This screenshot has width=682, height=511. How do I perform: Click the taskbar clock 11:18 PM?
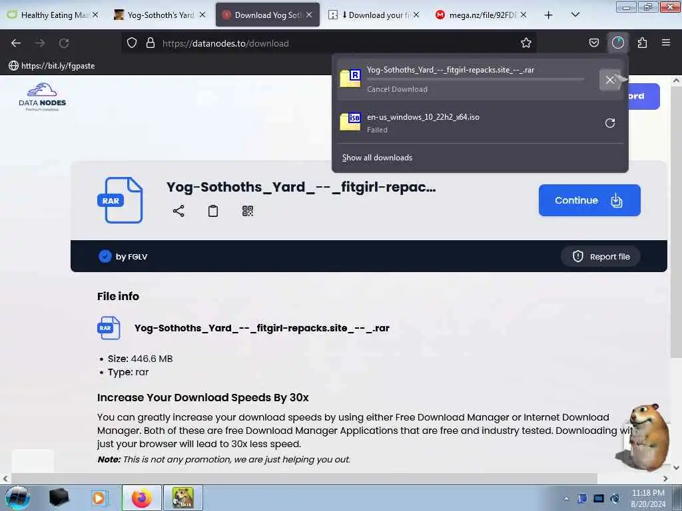[x=648, y=493]
